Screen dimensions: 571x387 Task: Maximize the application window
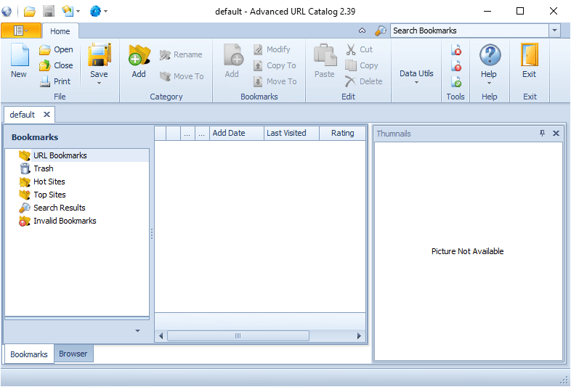(x=520, y=12)
